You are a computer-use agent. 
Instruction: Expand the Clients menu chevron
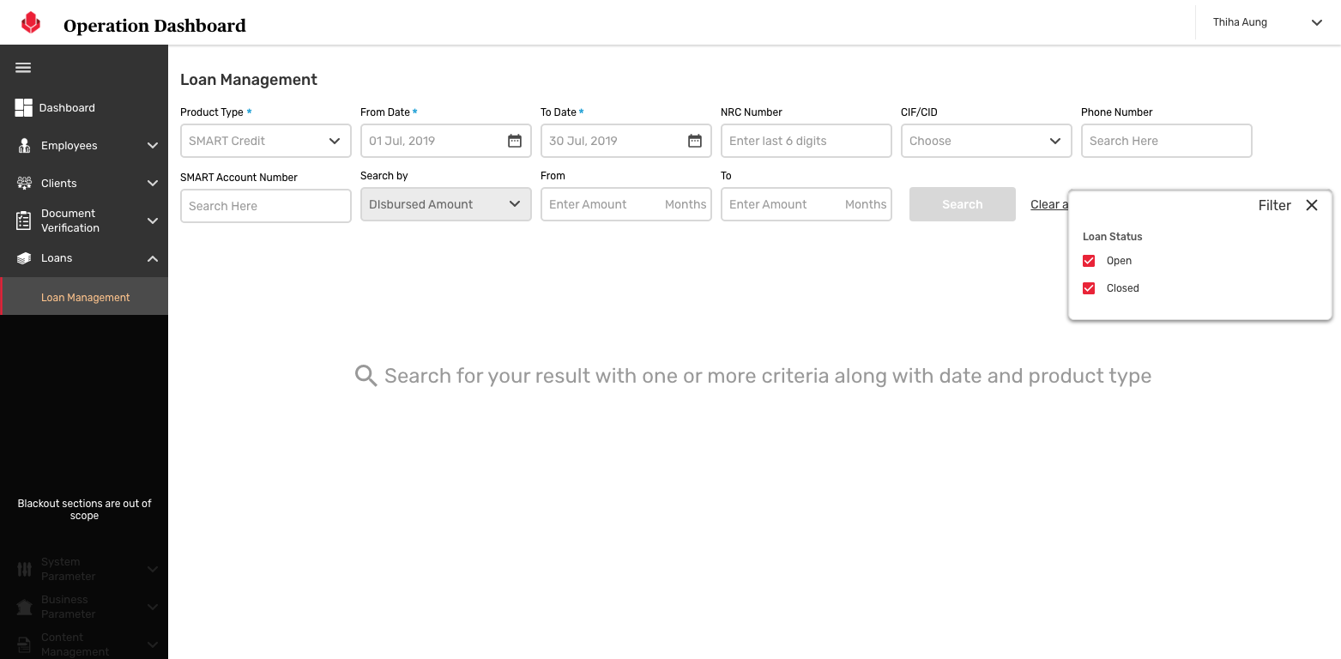point(153,183)
